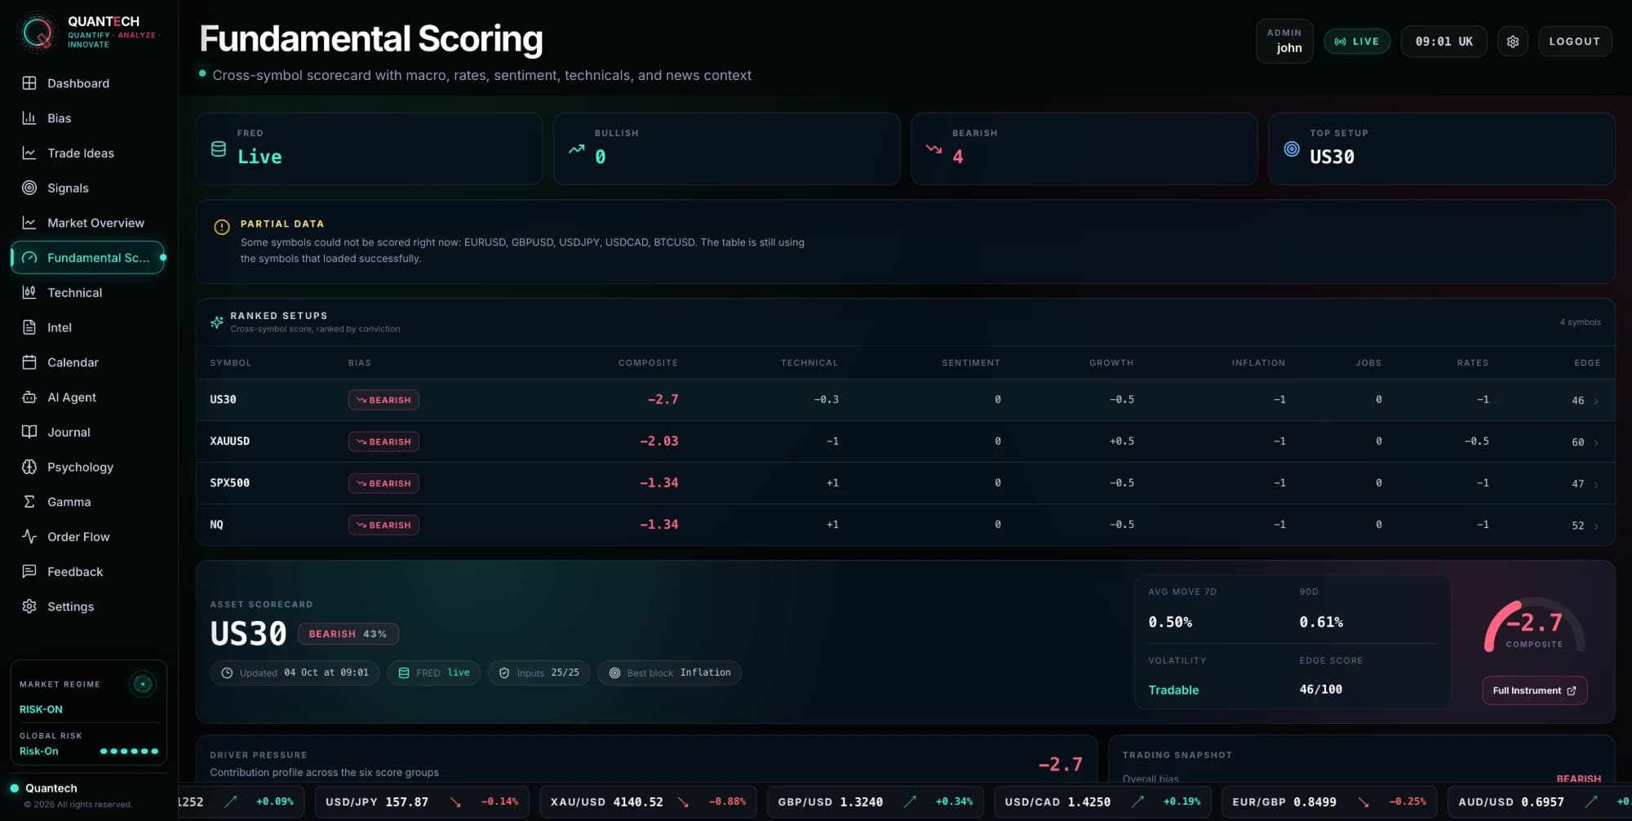Click the Top Setup target icon
This screenshot has height=821, width=1632.
coord(1292,149)
